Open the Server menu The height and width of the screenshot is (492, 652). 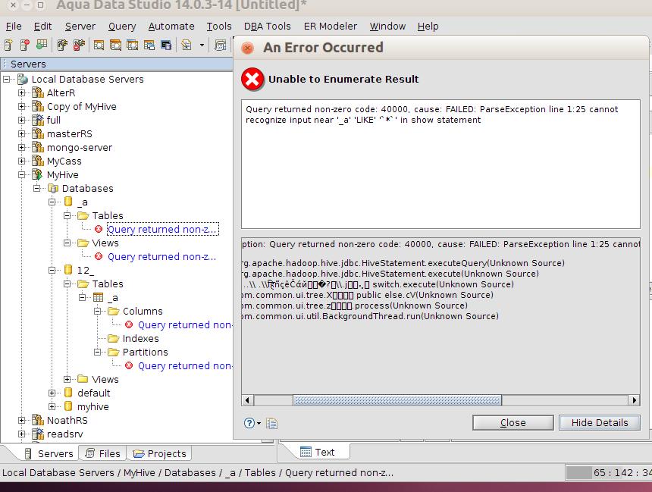pyautogui.click(x=80, y=27)
